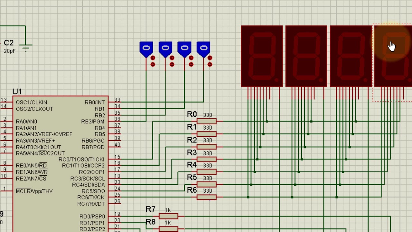Viewport: 412px width, 232px height.
Task: Click pin number 26 on U1
Action: pyautogui.click(x=117, y=201)
